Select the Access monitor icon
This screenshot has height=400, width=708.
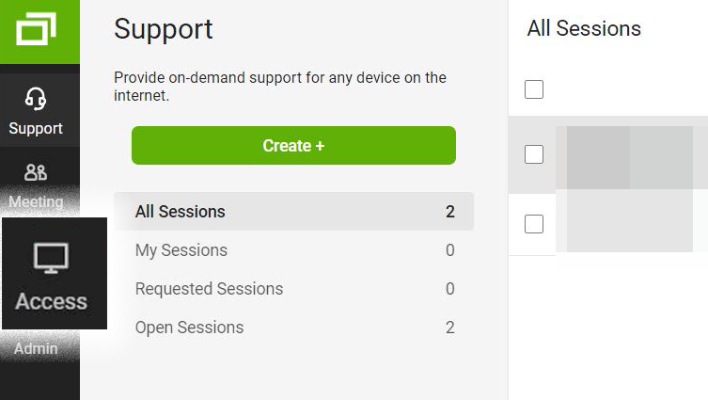(51, 259)
